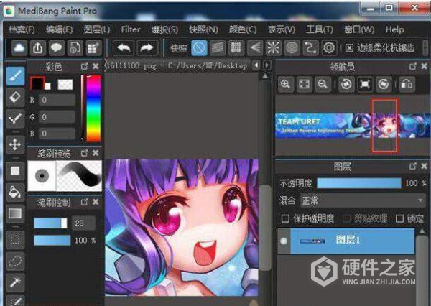Select the Lasso selection tool
Image resolution: width=431 pixels, height=306 pixels.
tap(15, 261)
